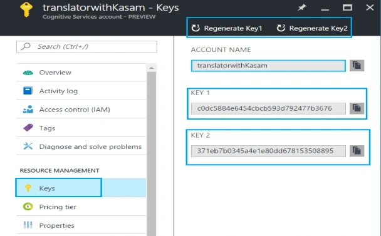Viewport: 381px width, 236px height.
Task: Click the scroll up arrow of menu scrollbar
Action: tap(152, 68)
